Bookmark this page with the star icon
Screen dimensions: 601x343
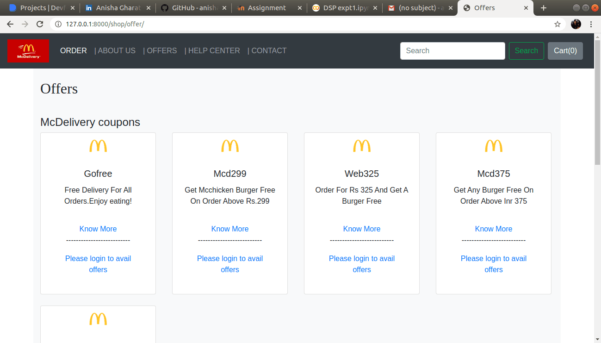pos(558,24)
